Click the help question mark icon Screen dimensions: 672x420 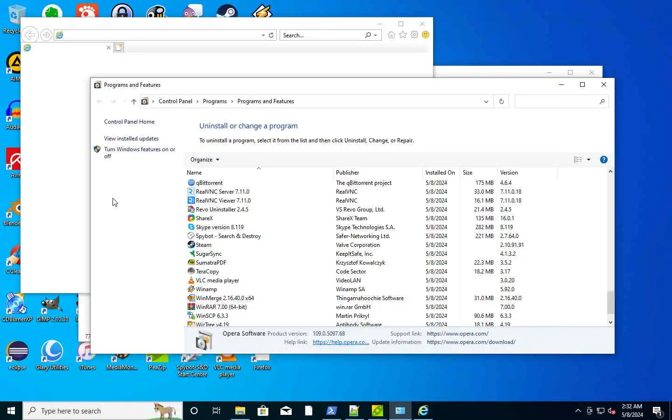tap(603, 160)
